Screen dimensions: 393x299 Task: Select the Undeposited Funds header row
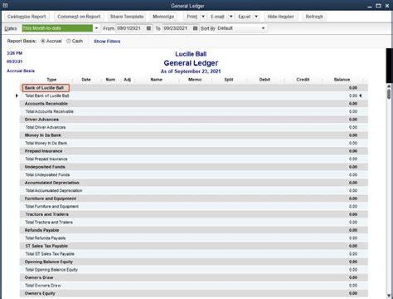point(194,167)
